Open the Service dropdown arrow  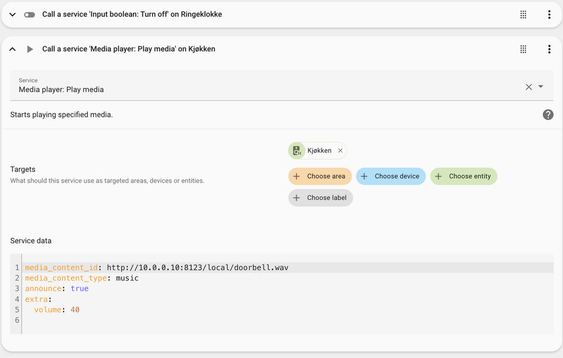coord(541,87)
